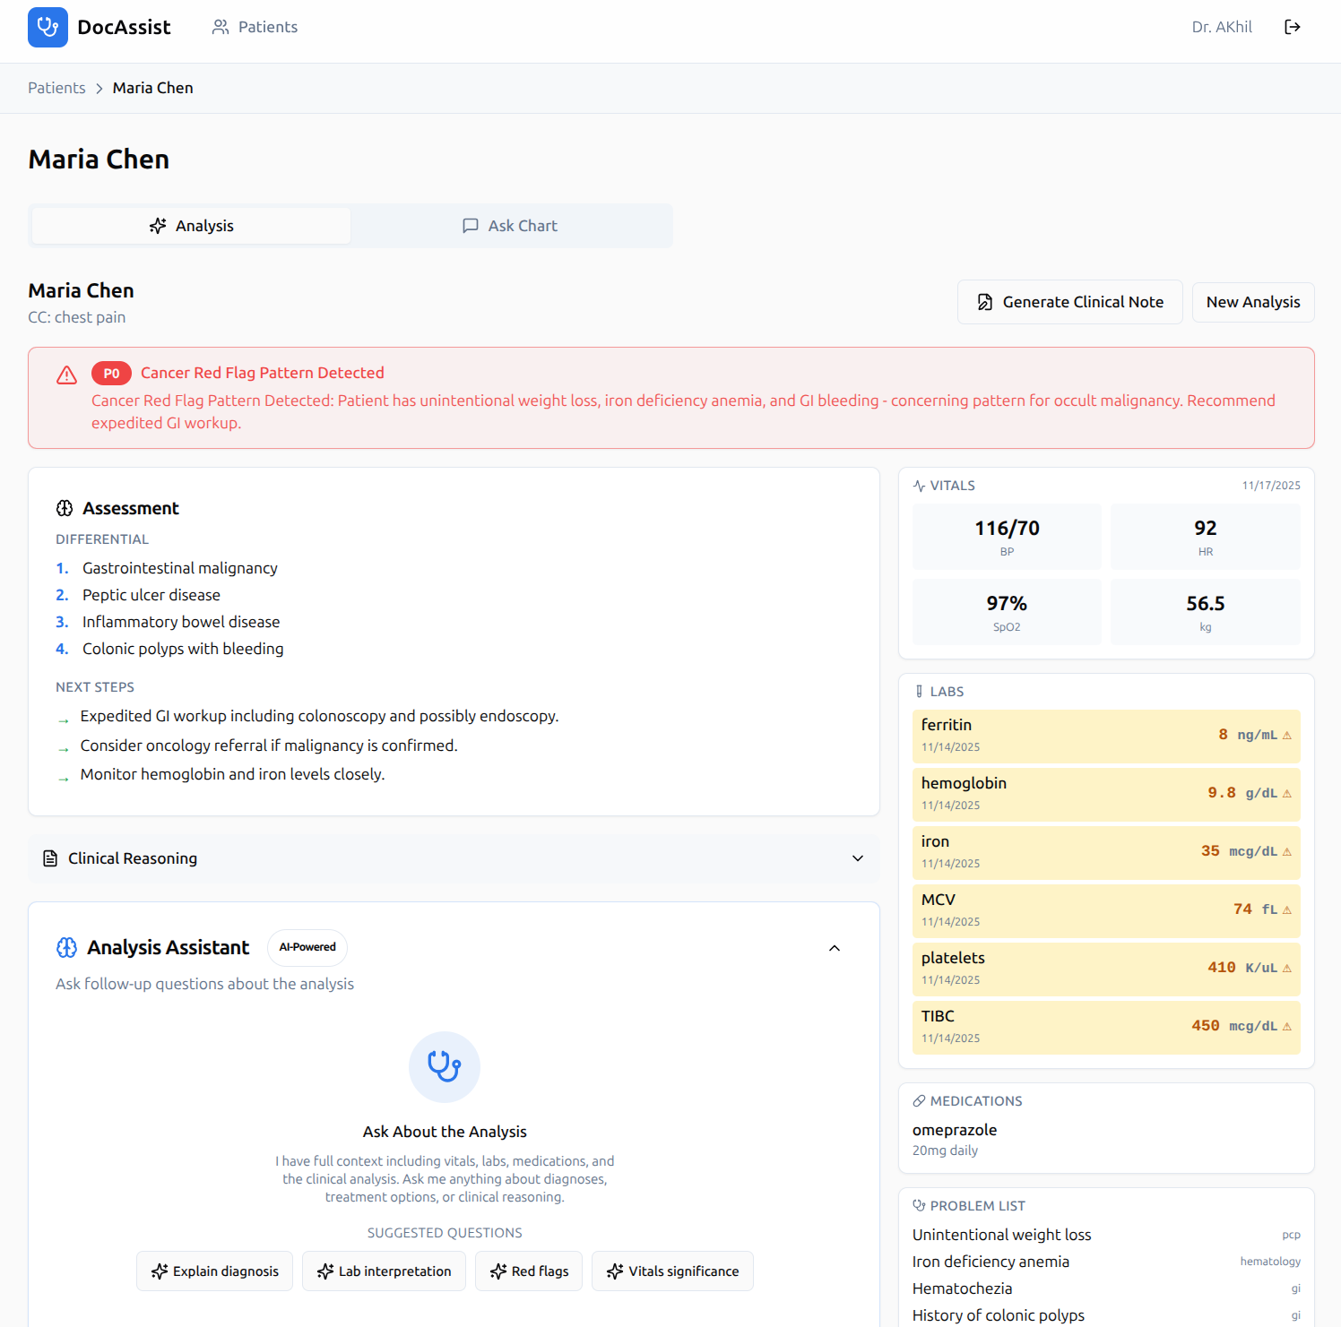Viewport: 1341px width, 1327px height.
Task: Open Patients in the top navigation
Action: [x=255, y=27]
